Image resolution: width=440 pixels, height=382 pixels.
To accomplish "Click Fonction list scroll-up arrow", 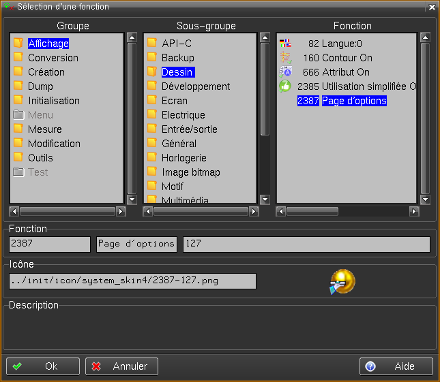I will [x=426, y=37].
